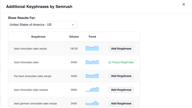This screenshot has width=192, height=108.
Task: Select the 'best chocolate cake recipe' keyphrase text
Action: 30,49
